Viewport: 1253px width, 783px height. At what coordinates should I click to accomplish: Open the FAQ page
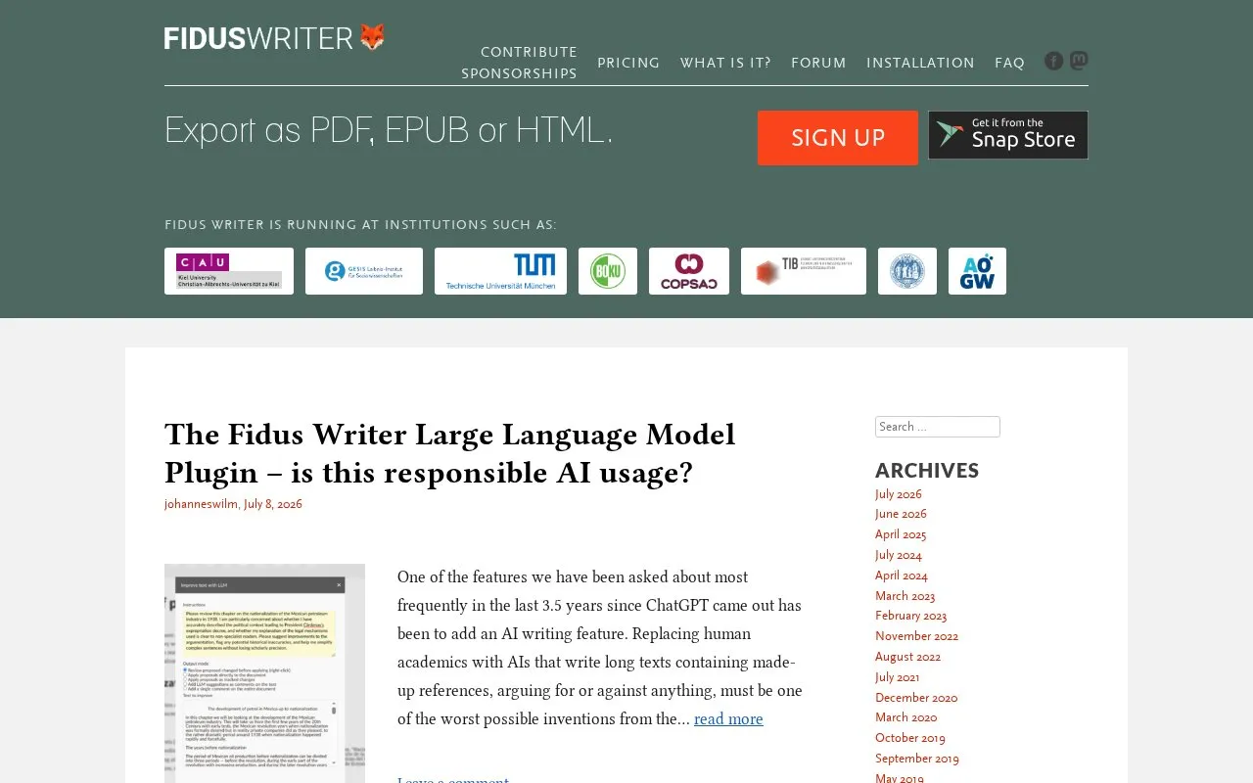1009,63
